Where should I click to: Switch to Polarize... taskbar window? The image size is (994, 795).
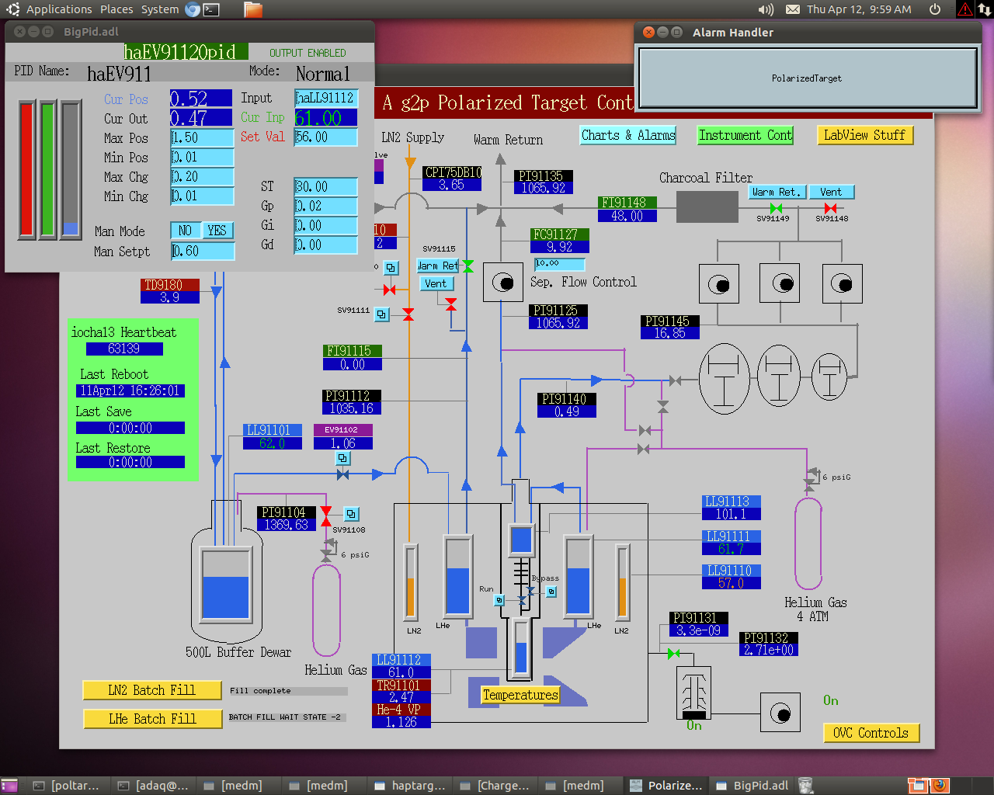click(666, 786)
